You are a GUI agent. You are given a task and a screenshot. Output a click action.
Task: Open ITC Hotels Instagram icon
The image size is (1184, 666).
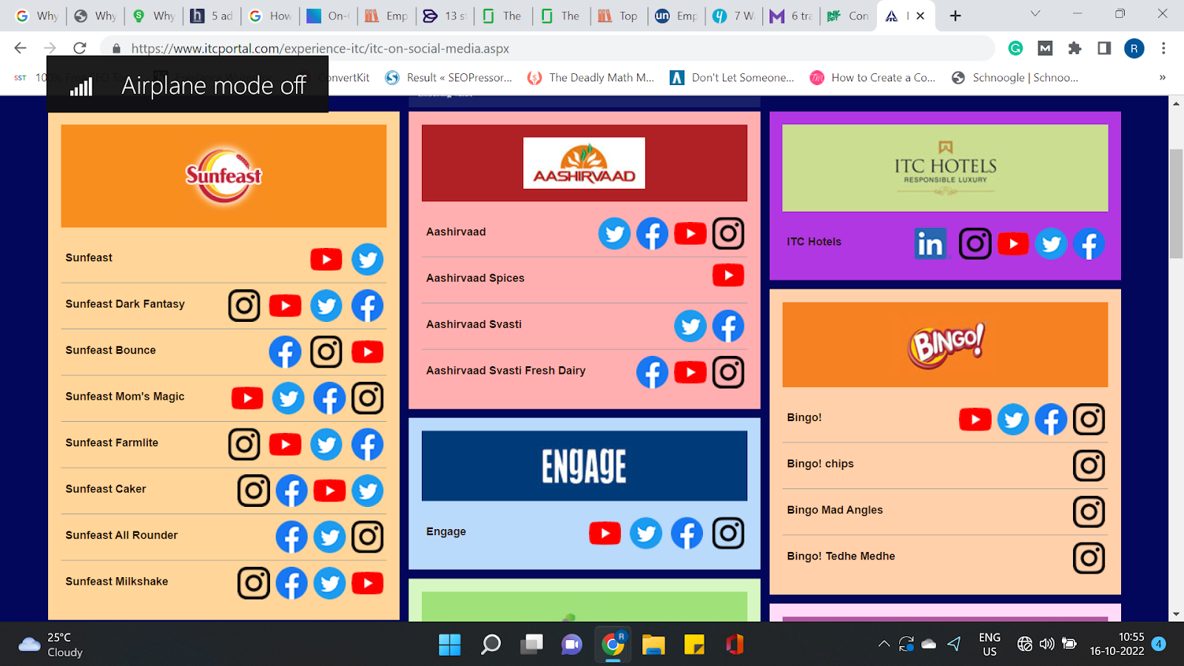(x=975, y=243)
